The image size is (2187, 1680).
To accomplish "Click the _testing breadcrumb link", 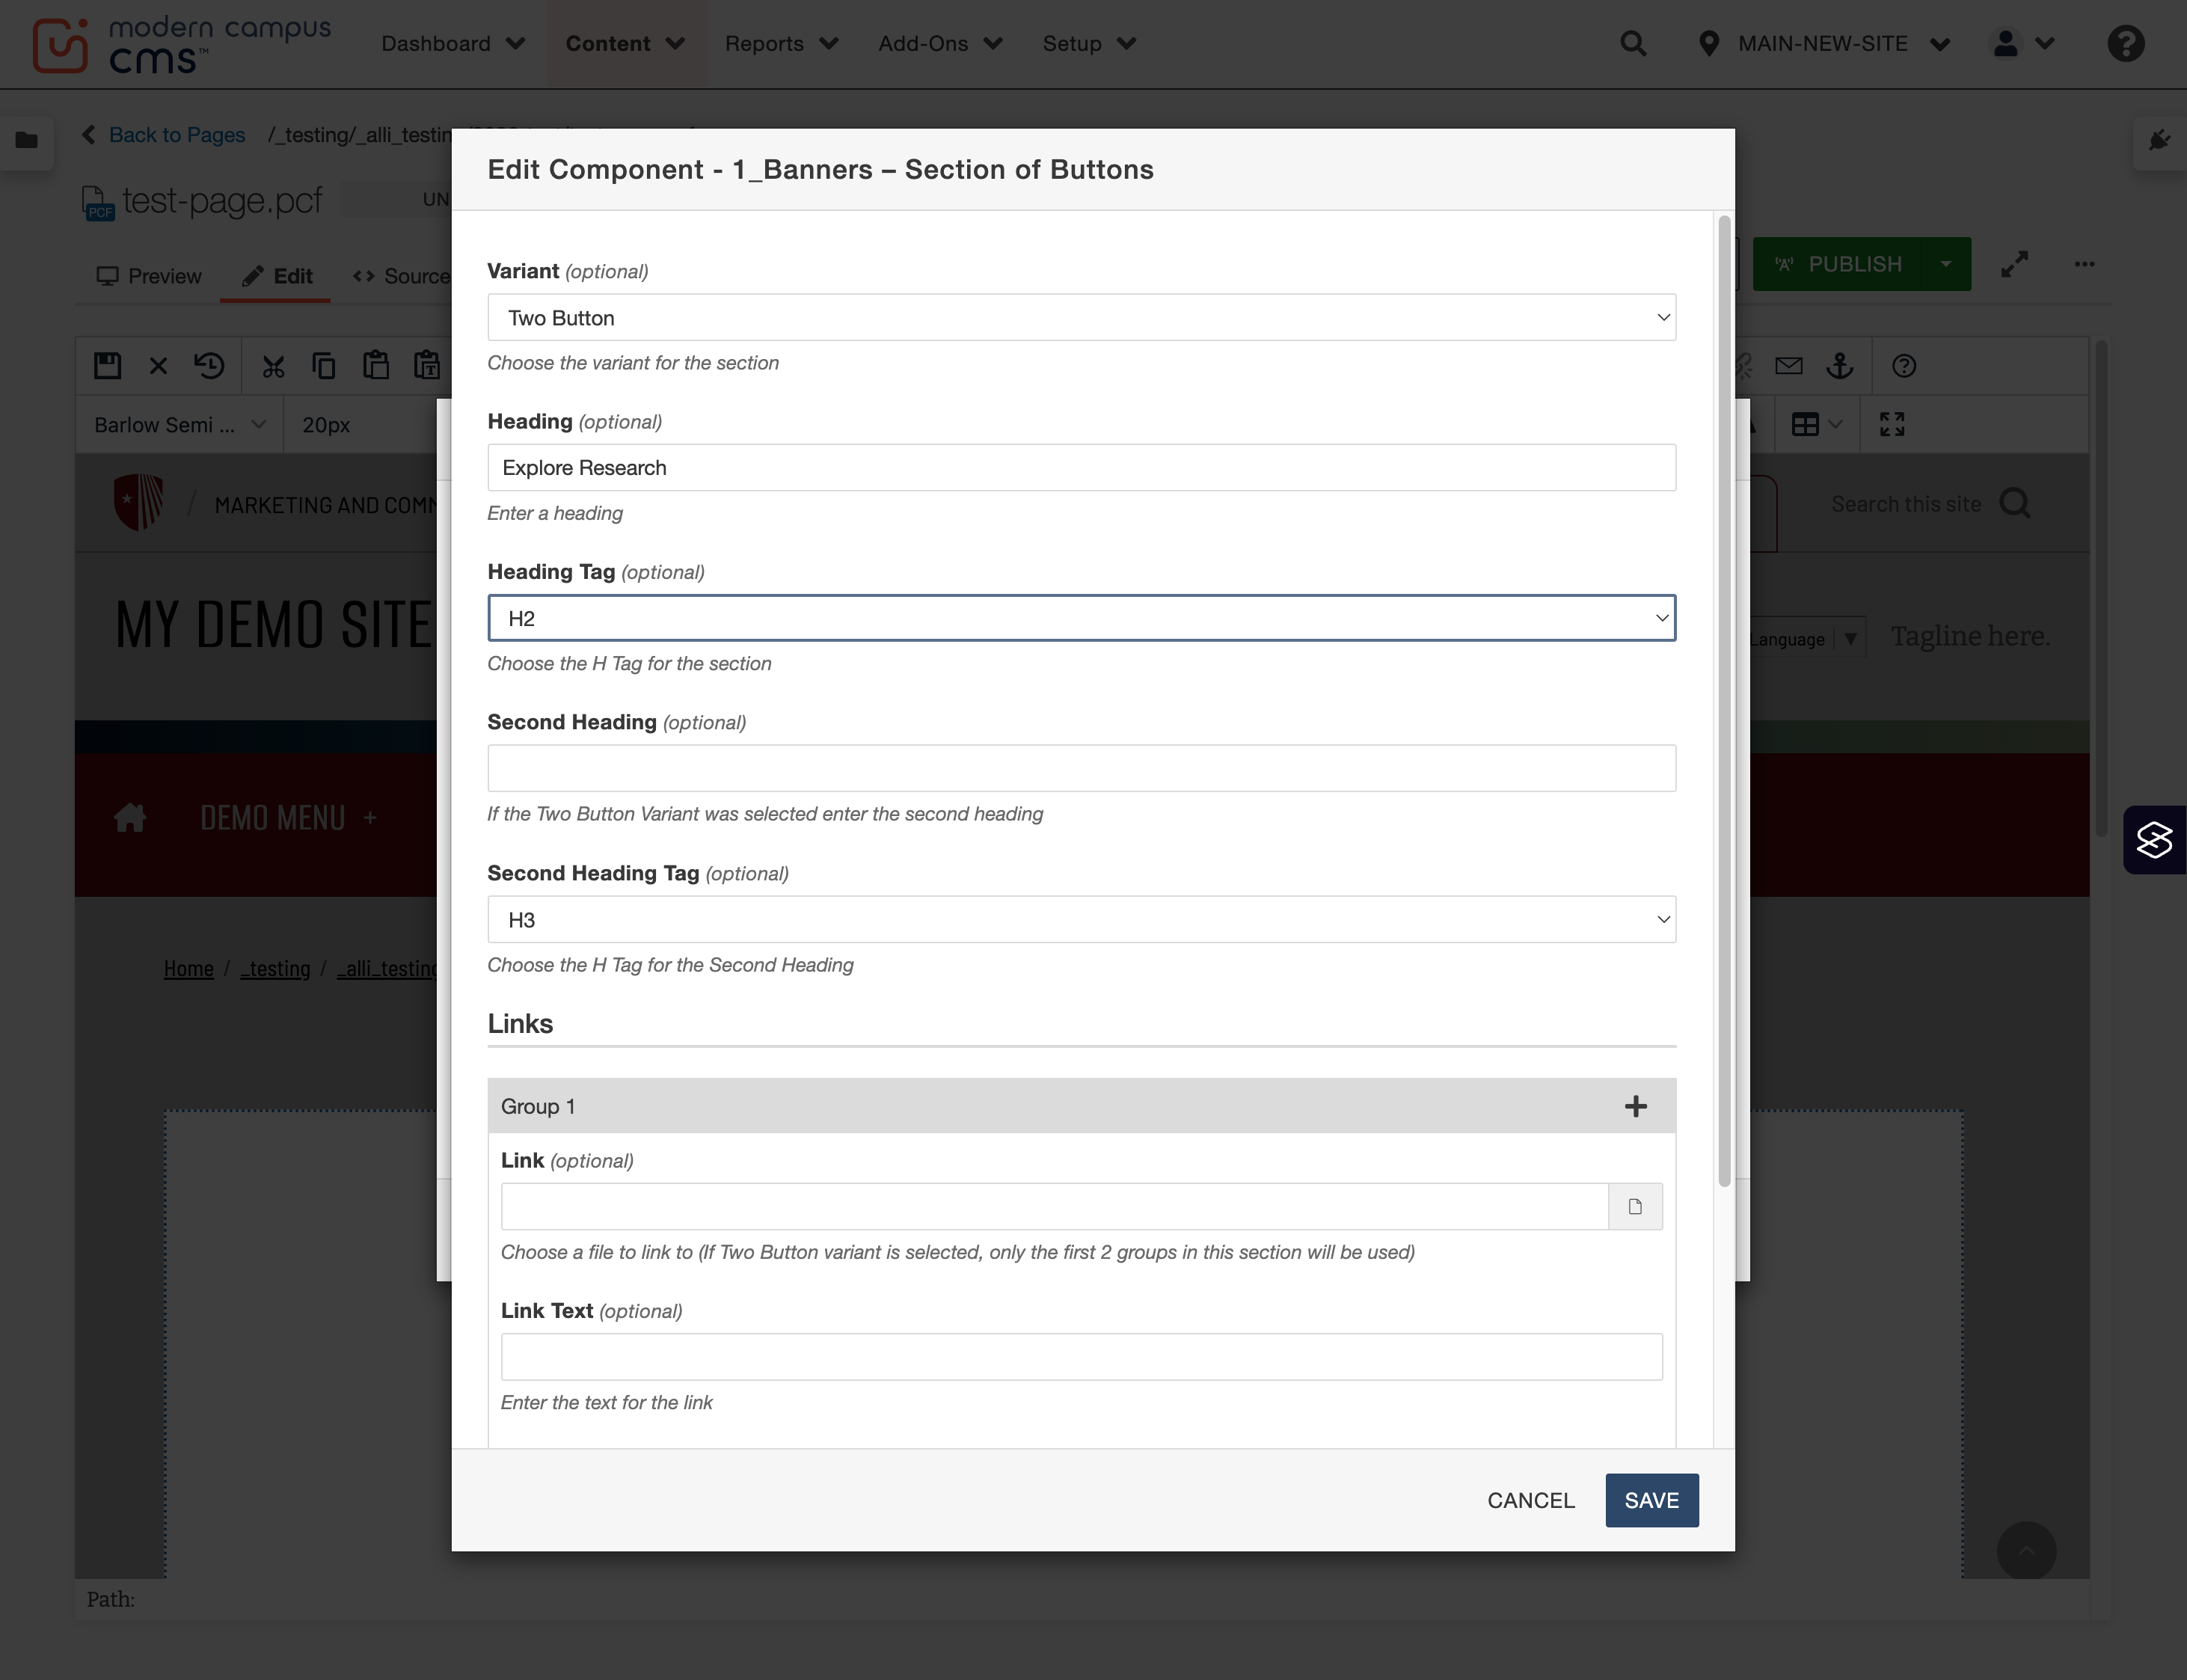I will pos(275,969).
